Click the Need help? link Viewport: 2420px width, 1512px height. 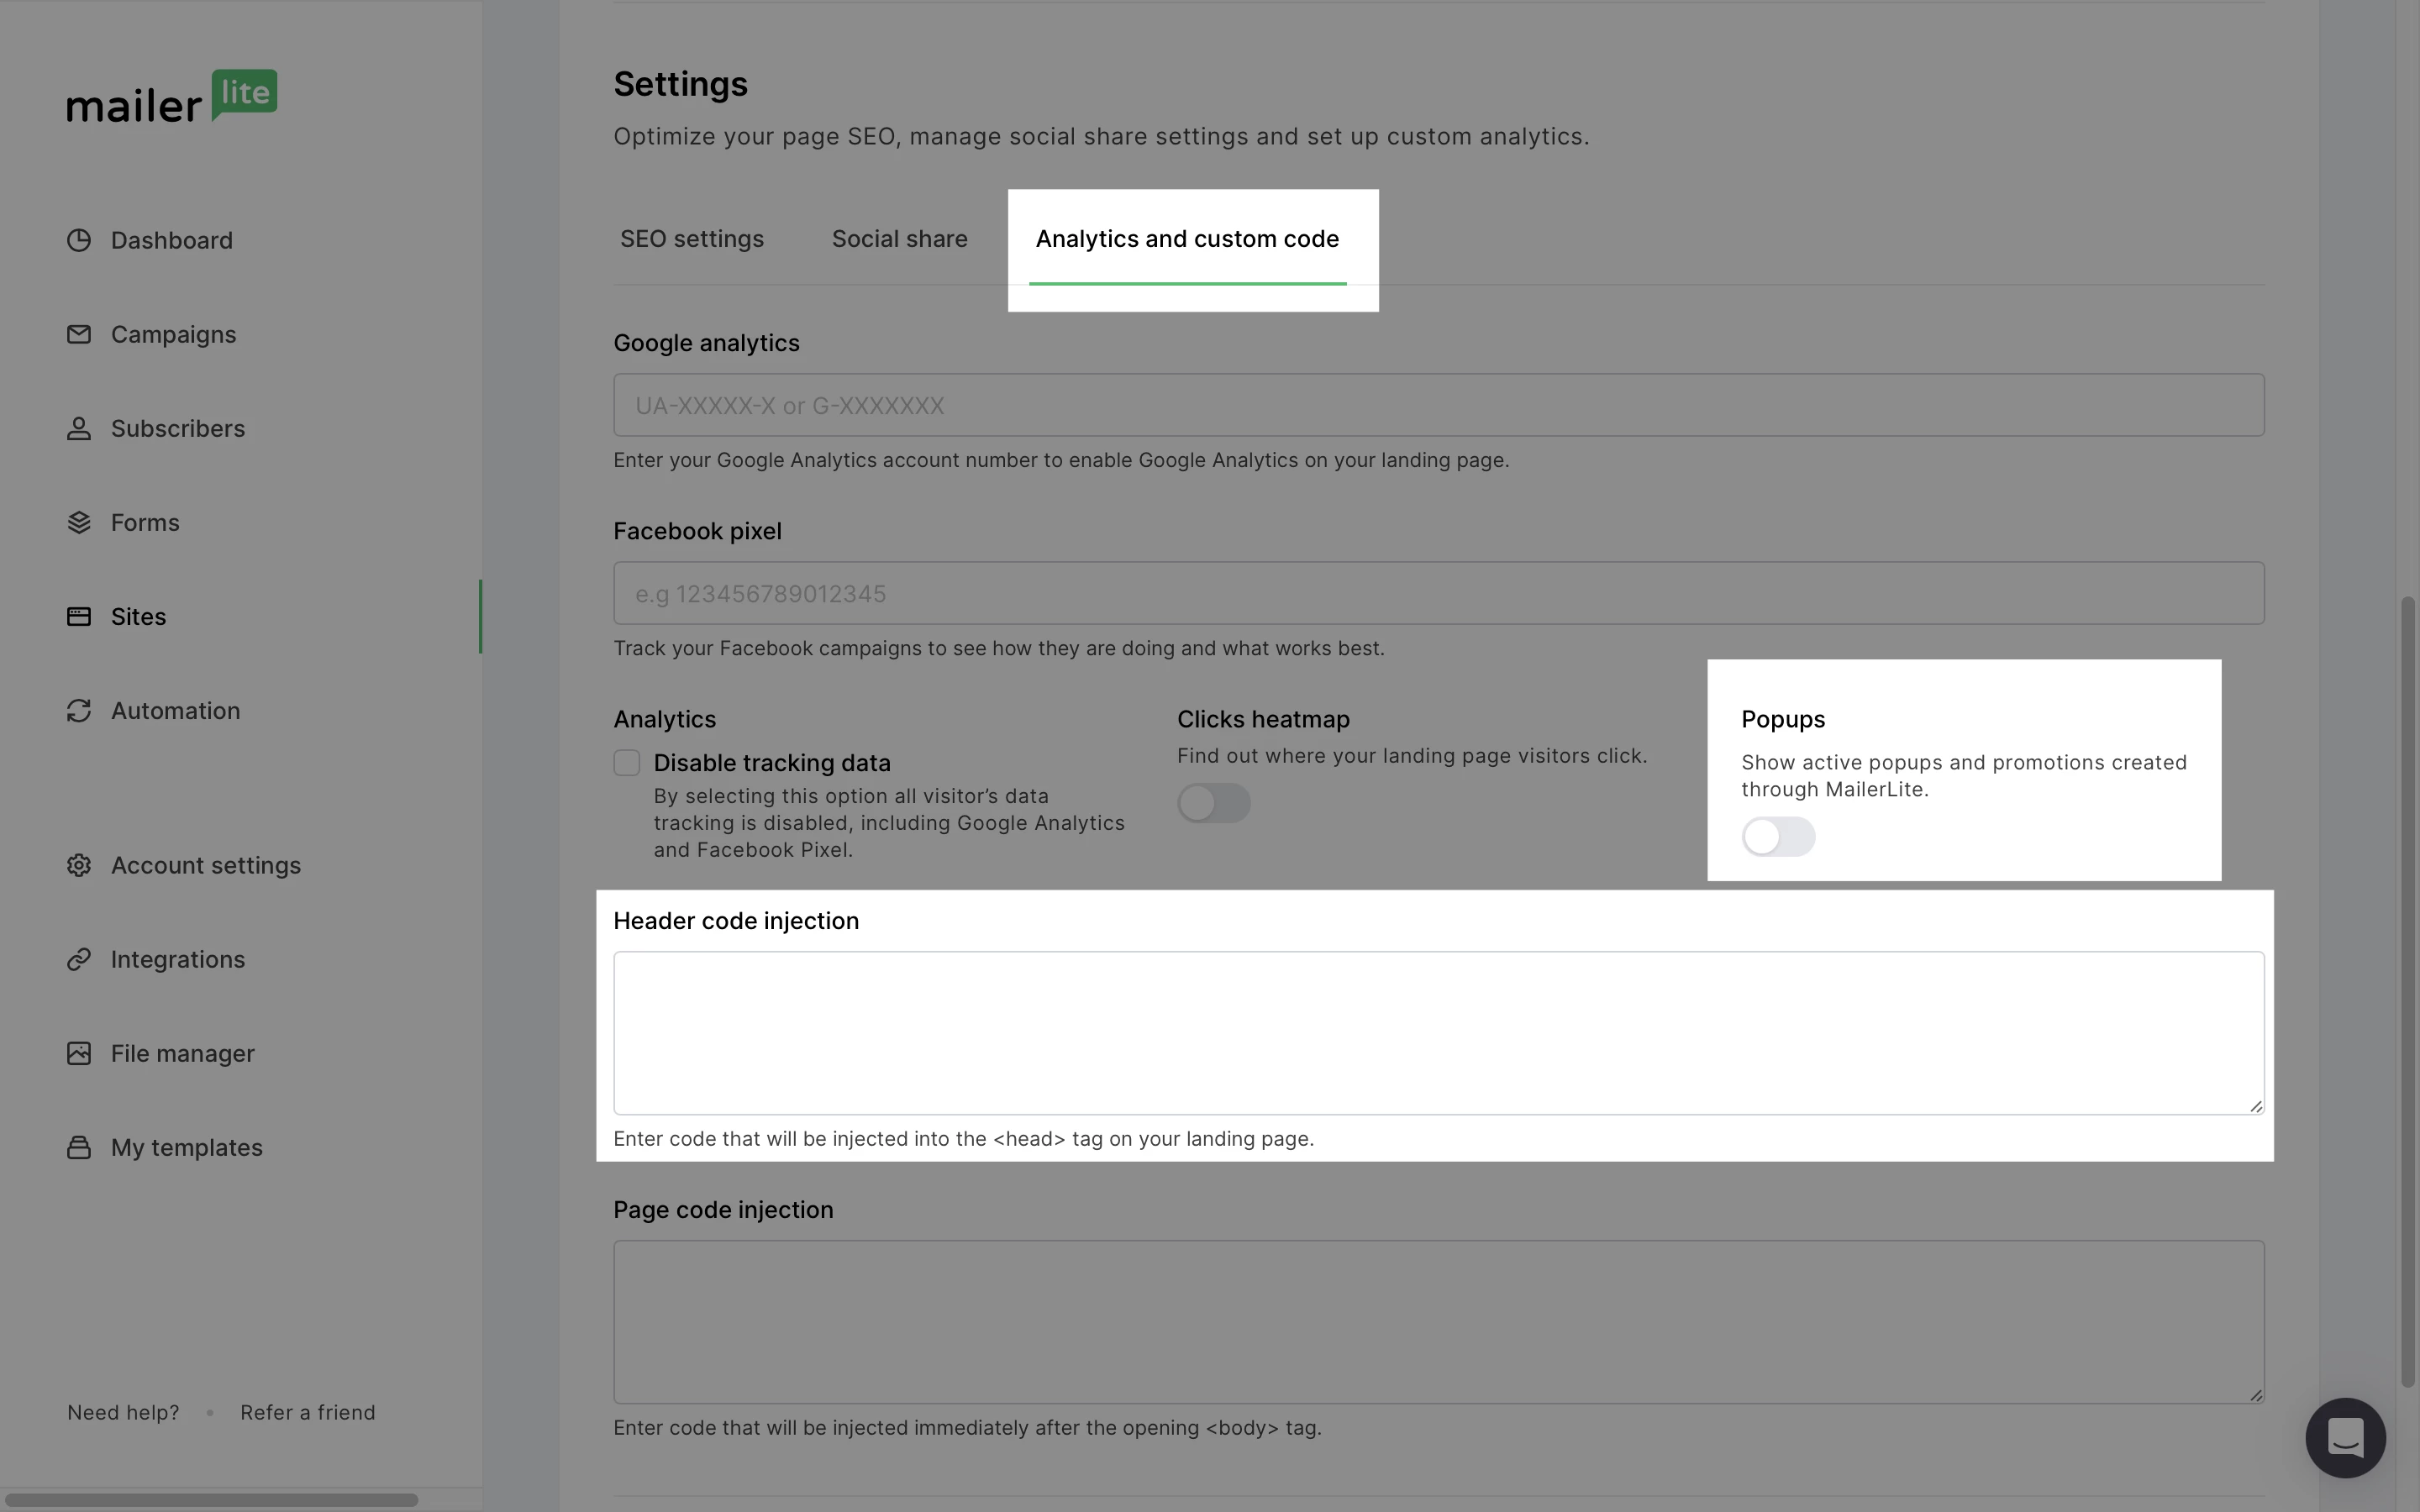coord(123,1412)
